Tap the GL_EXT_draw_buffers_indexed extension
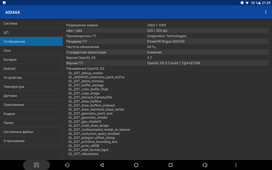Viewport: 272px width, 170px height. coord(92,105)
